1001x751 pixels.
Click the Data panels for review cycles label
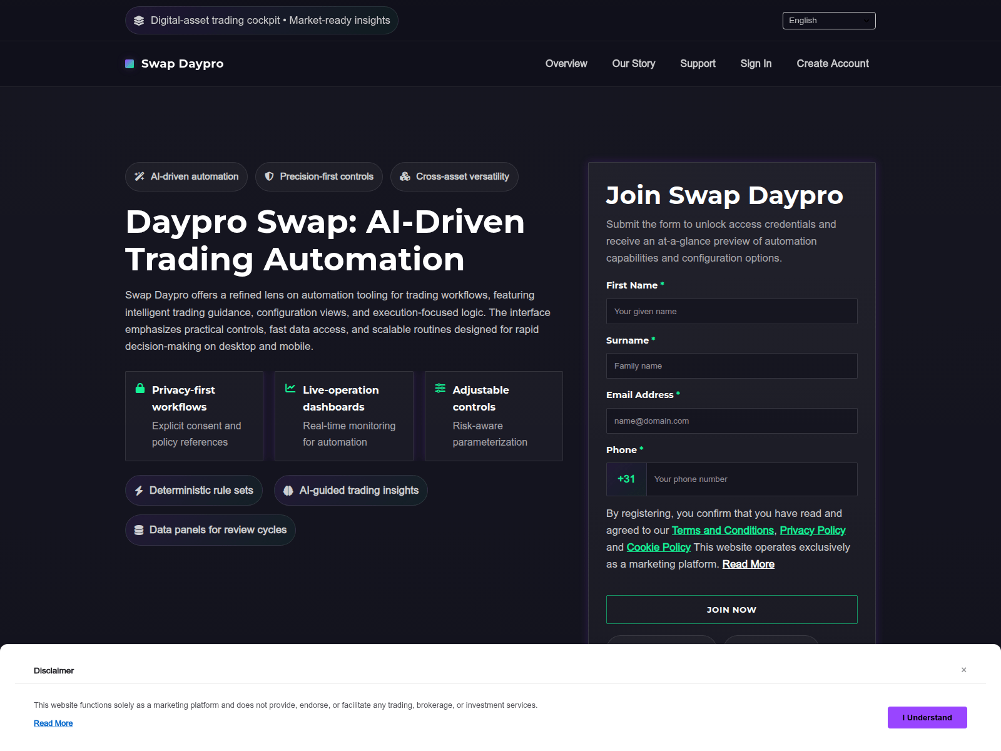(218, 530)
